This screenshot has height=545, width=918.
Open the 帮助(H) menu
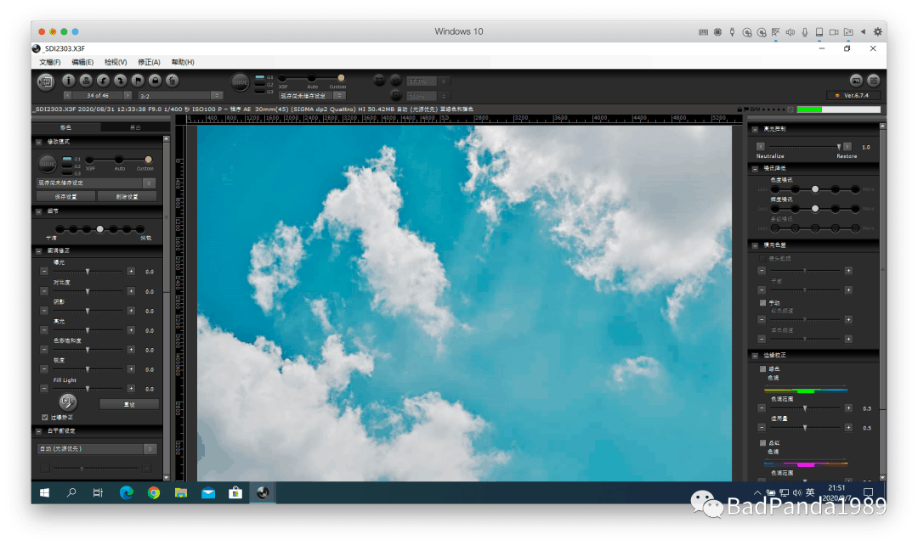[x=183, y=62]
